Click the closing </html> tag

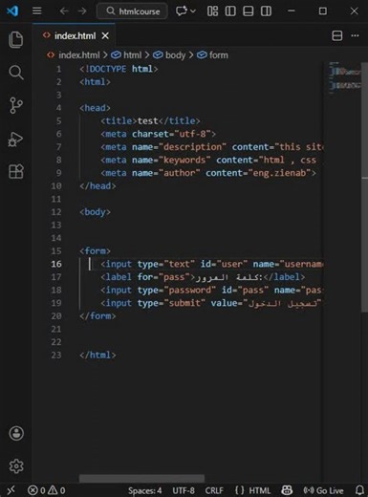97,355
